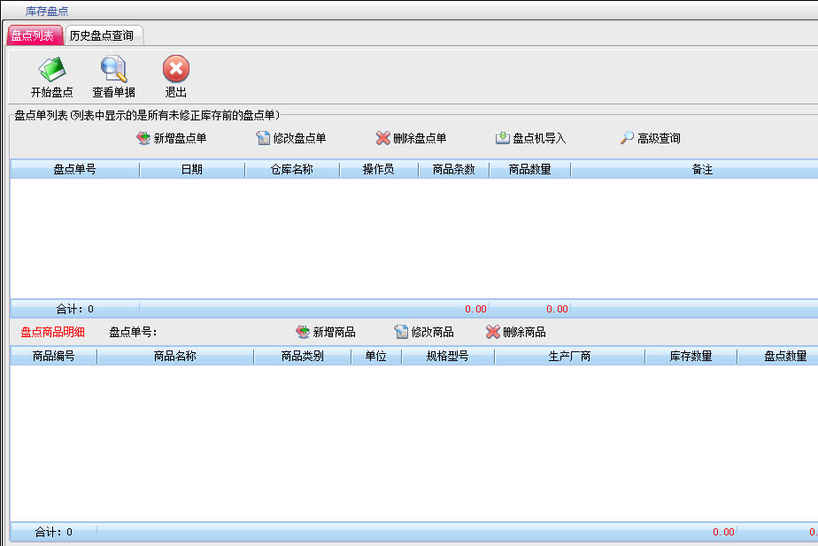The width and height of the screenshot is (818, 546).
Task: Select the 盘点列表 tab
Action: click(x=33, y=35)
